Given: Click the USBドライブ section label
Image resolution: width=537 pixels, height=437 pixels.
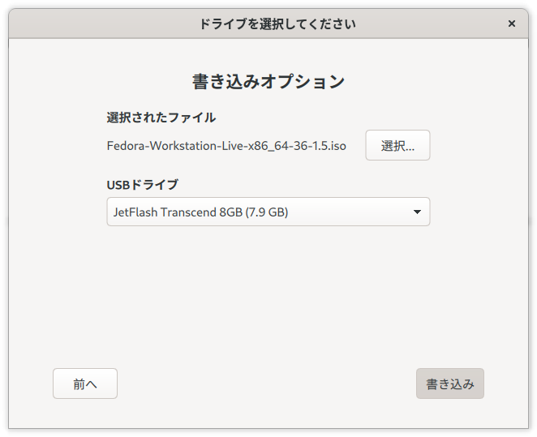Looking at the screenshot, I should (x=143, y=184).
